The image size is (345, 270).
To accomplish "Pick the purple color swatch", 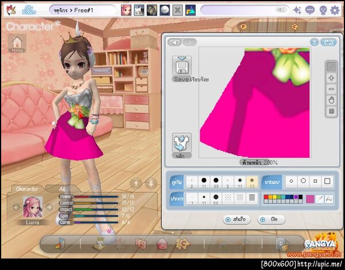I will pos(296,197).
